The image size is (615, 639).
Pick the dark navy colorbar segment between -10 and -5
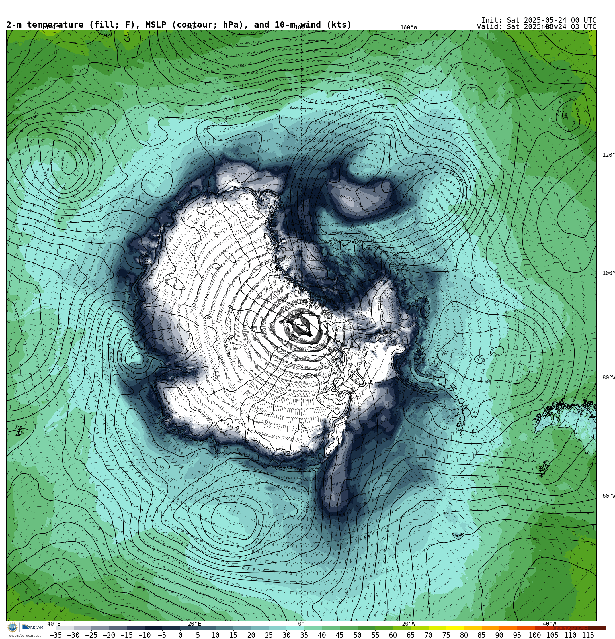[x=153, y=628]
